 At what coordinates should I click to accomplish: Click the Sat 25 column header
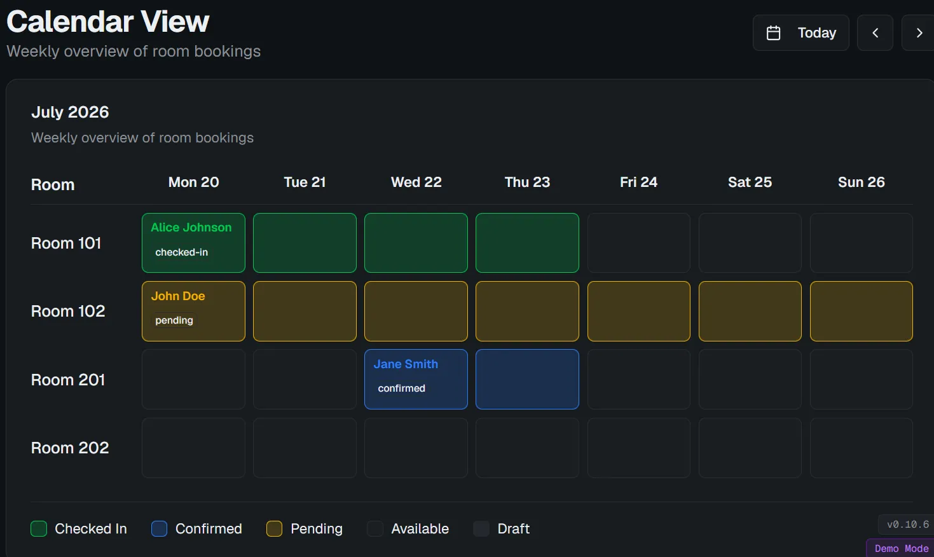pos(750,182)
